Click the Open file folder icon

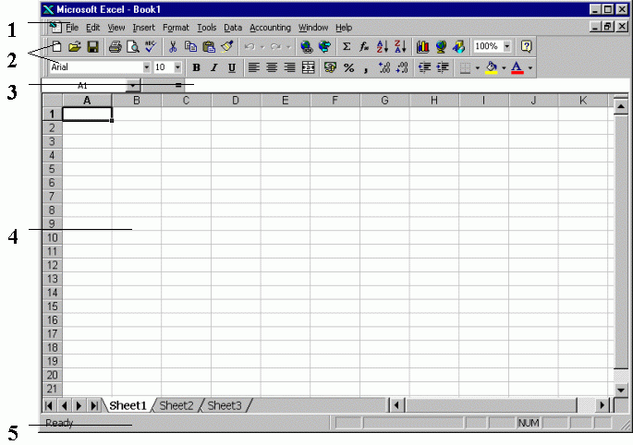[x=75, y=47]
